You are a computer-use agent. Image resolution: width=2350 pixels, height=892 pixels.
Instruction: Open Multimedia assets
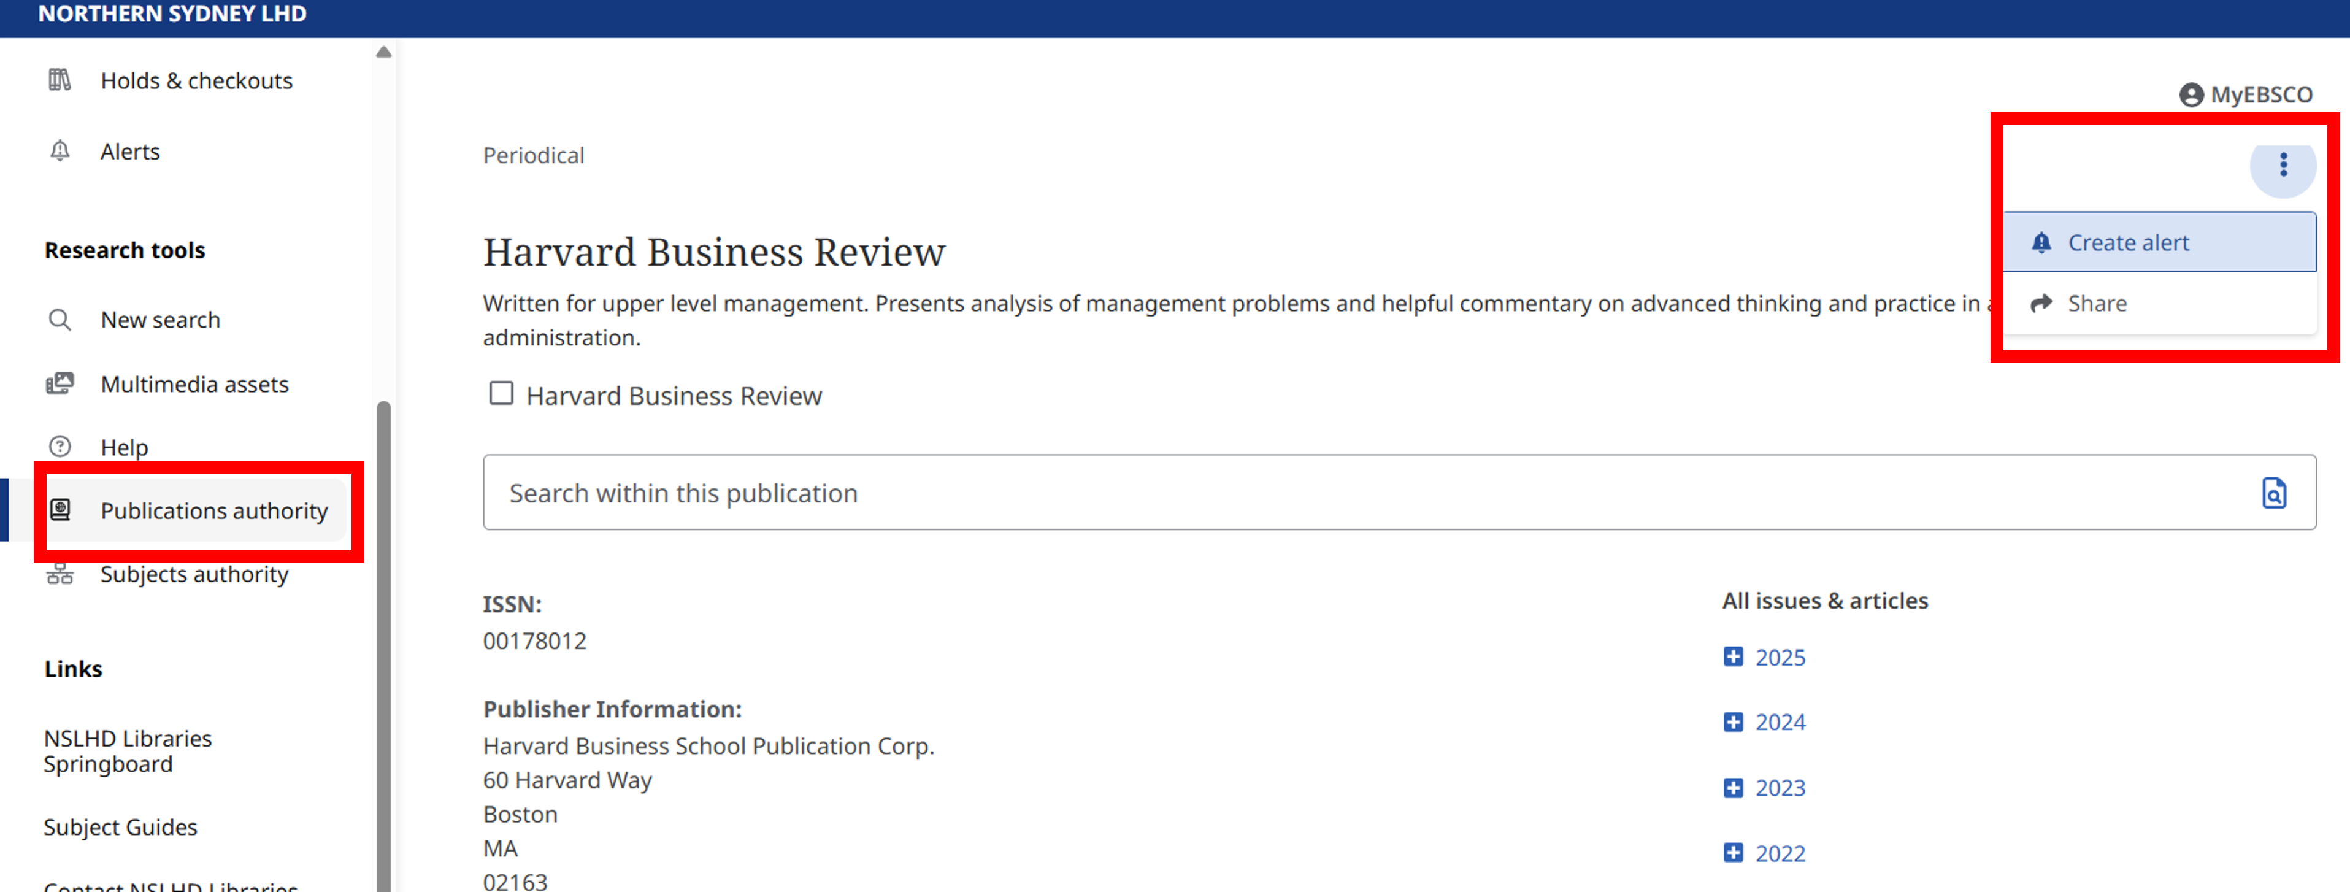(193, 384)
